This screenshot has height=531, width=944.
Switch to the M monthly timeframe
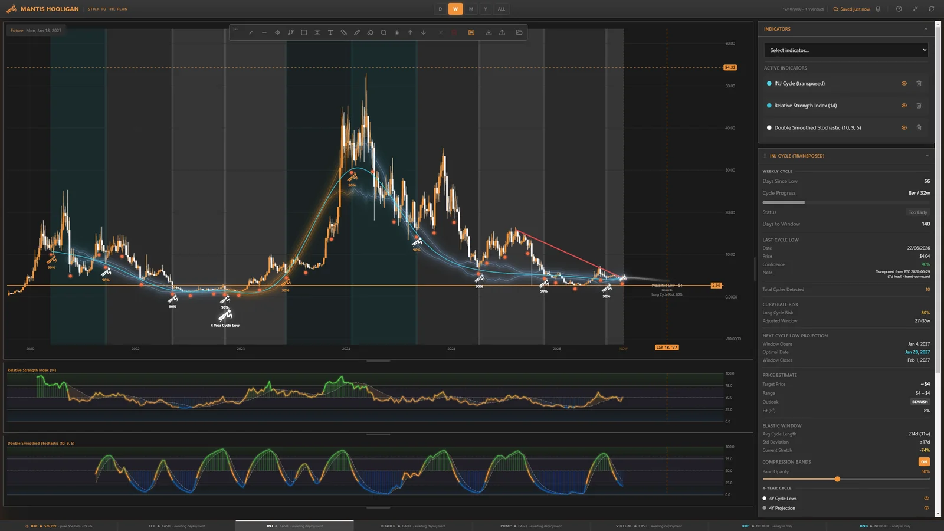click(x=471, y=9)
